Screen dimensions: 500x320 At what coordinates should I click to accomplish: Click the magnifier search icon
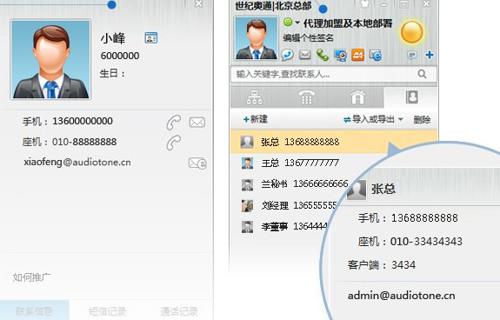tap(422, 74)
